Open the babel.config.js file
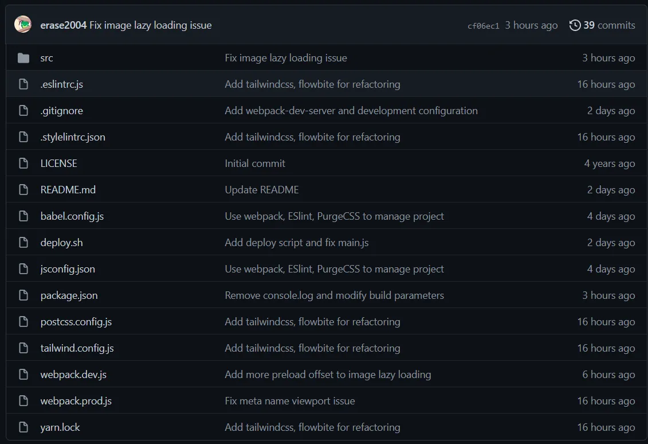648x444 pixels. 72,216
